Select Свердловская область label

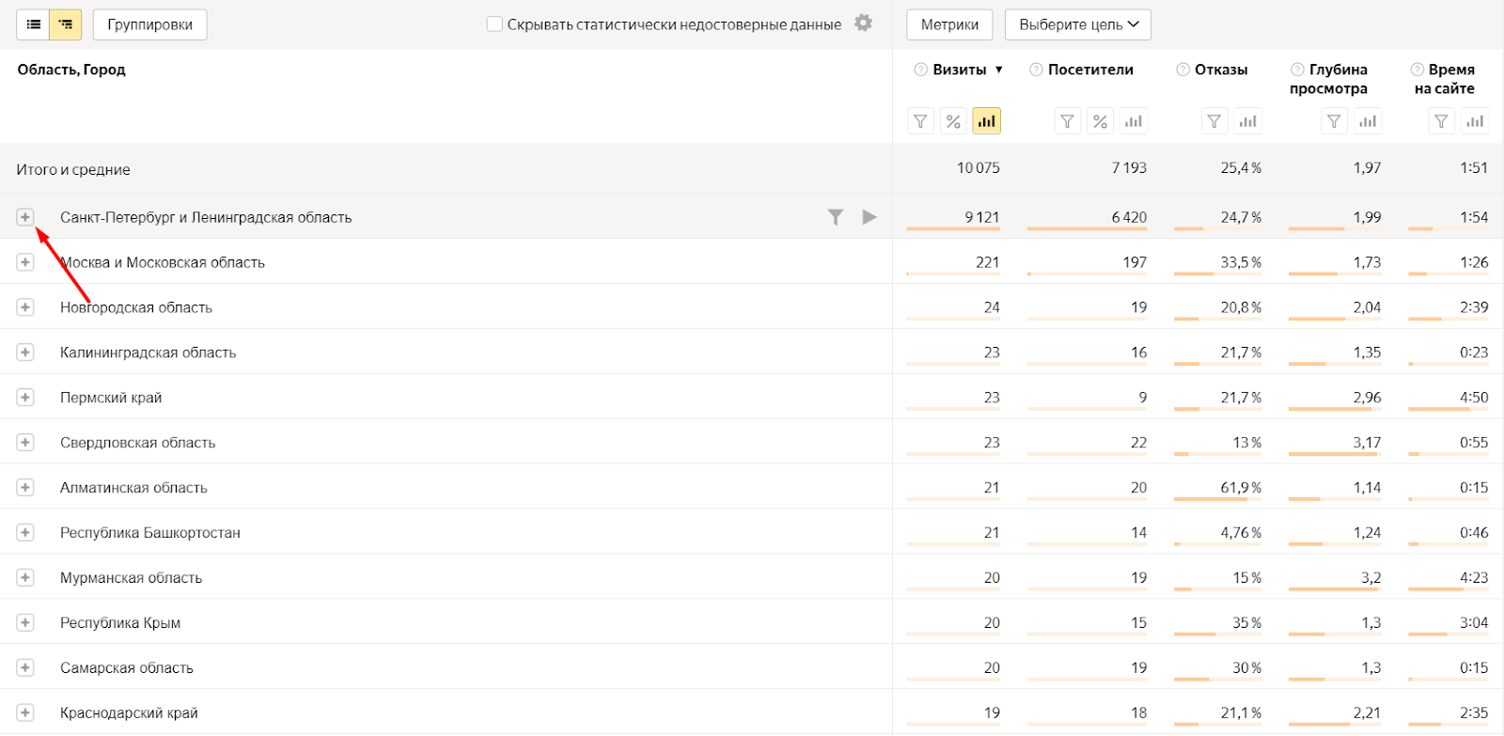coord(137,443)
